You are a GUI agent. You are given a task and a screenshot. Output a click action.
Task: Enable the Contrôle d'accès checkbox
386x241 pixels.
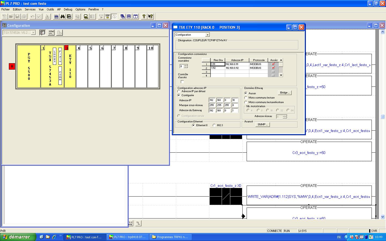pyautogui.click(x=182, y=82)
